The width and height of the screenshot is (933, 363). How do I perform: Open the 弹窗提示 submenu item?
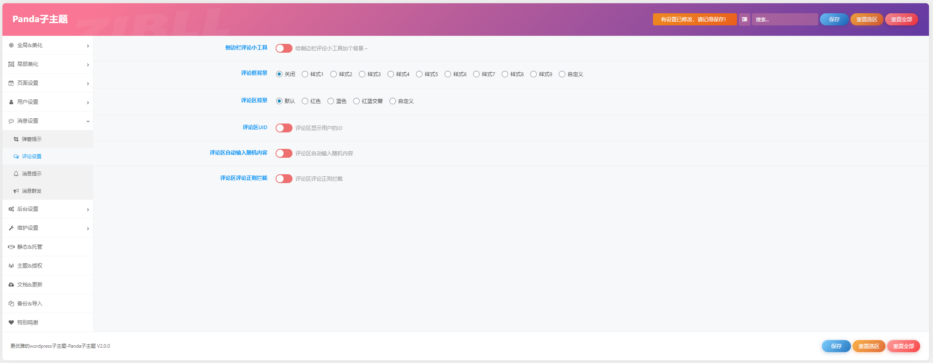48,139
